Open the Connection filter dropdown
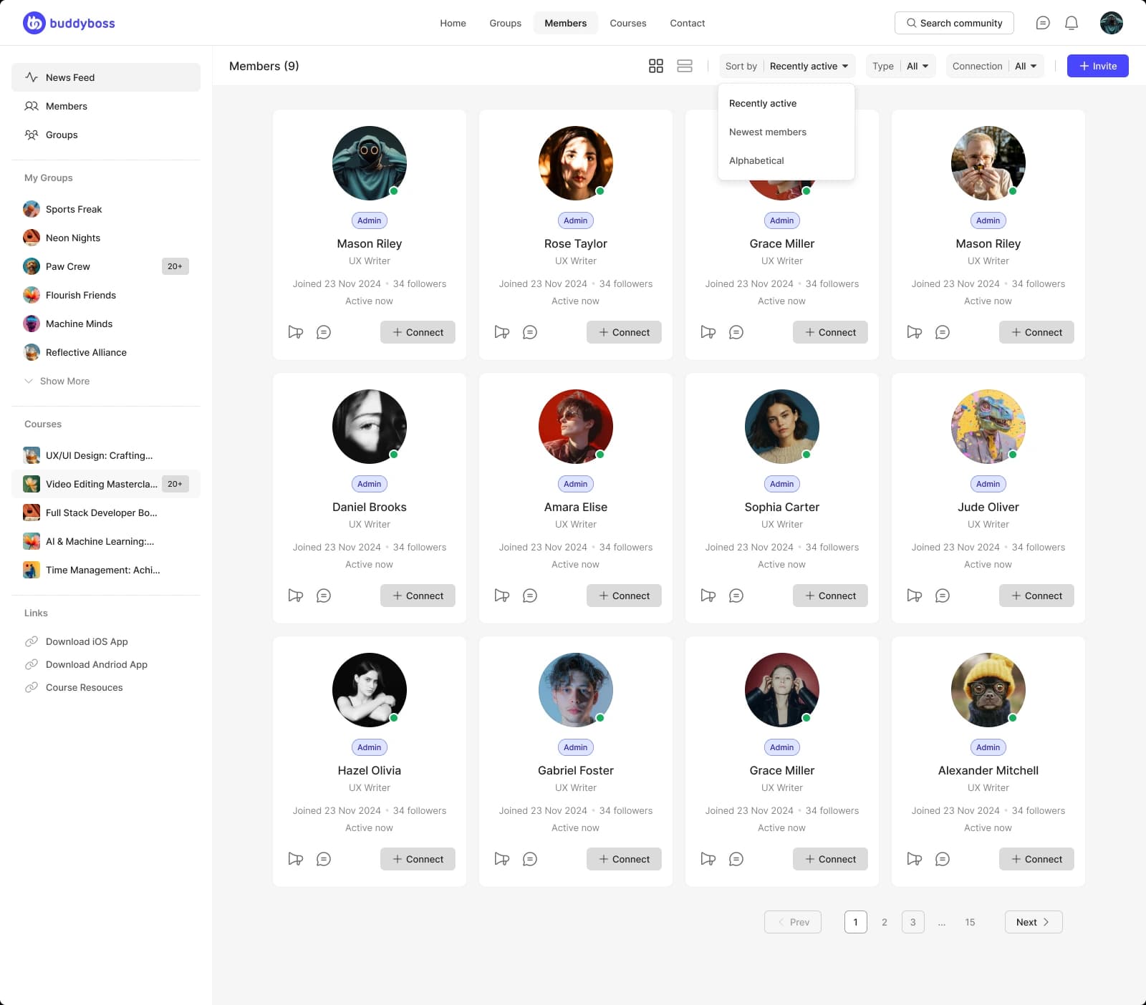Image resolution: width=1146 pixels, height=1005 pixels. point(995,66)
